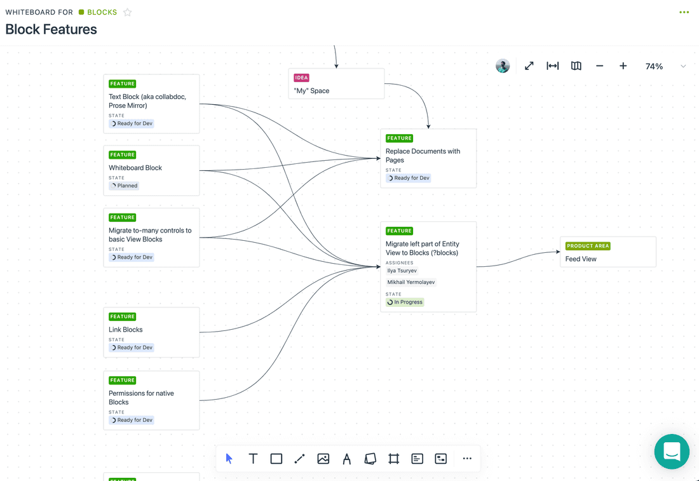Click the image insert tool

[323, 459]
